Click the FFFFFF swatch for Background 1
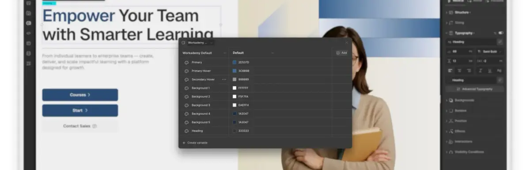 click(x=235, y=88)
